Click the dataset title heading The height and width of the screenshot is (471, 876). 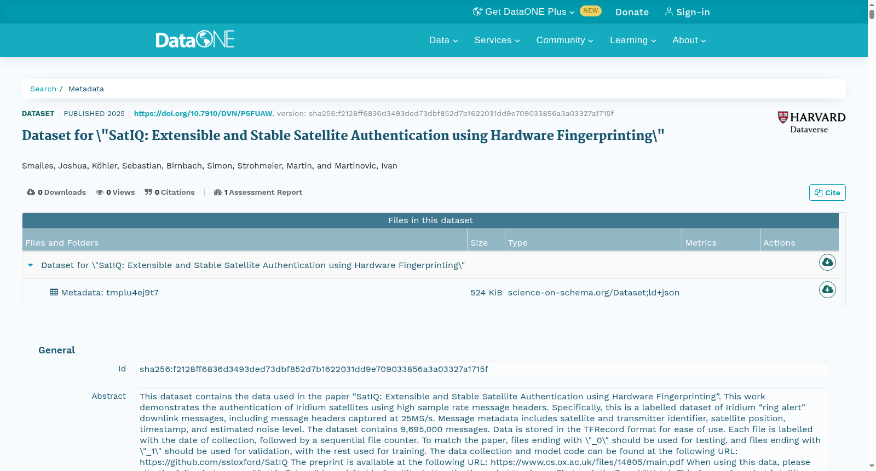click(343, 135)
